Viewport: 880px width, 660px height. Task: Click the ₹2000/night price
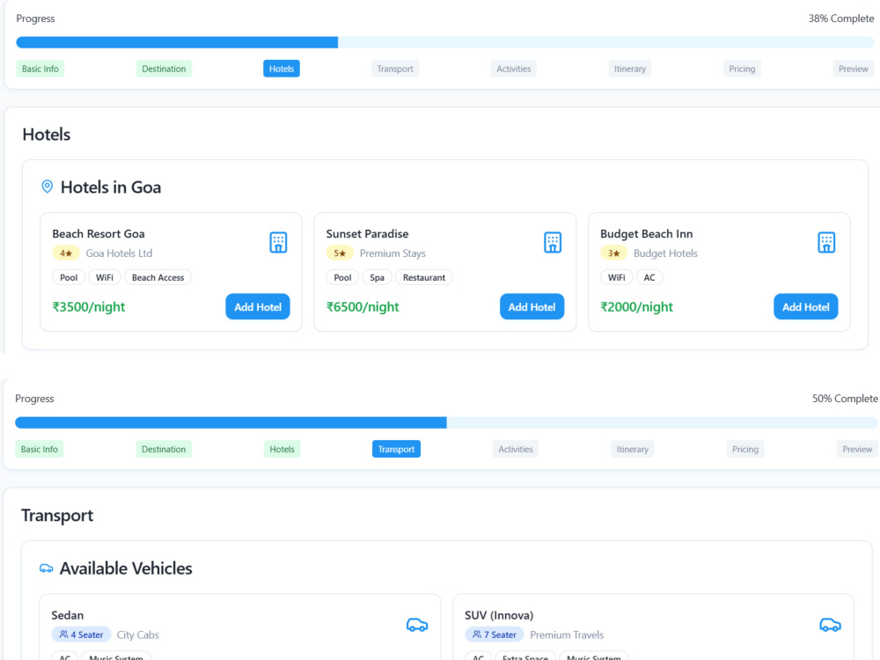[x=636, y=307]
